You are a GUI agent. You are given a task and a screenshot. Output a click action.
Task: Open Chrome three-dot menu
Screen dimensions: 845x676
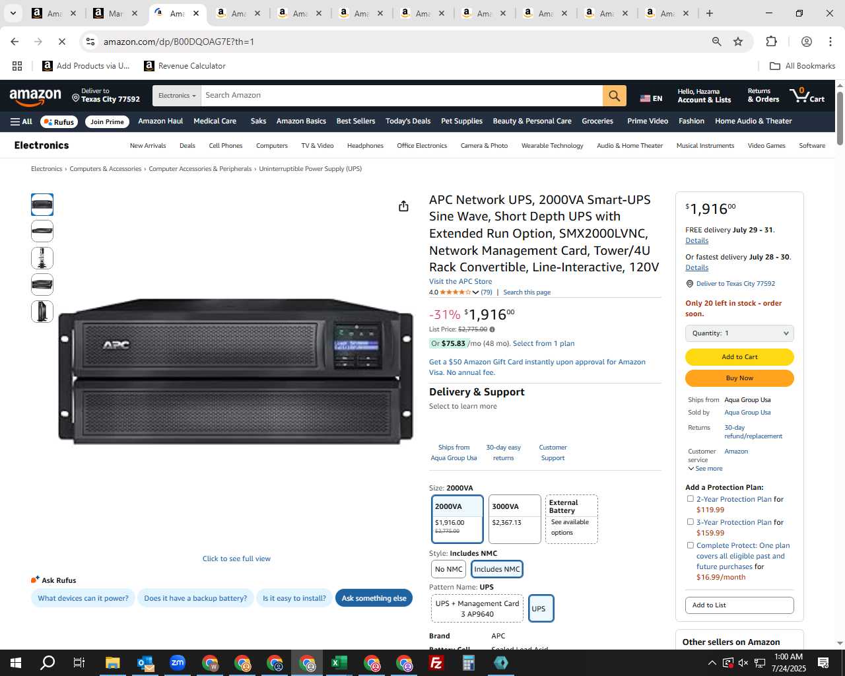(x=830, y=42)
